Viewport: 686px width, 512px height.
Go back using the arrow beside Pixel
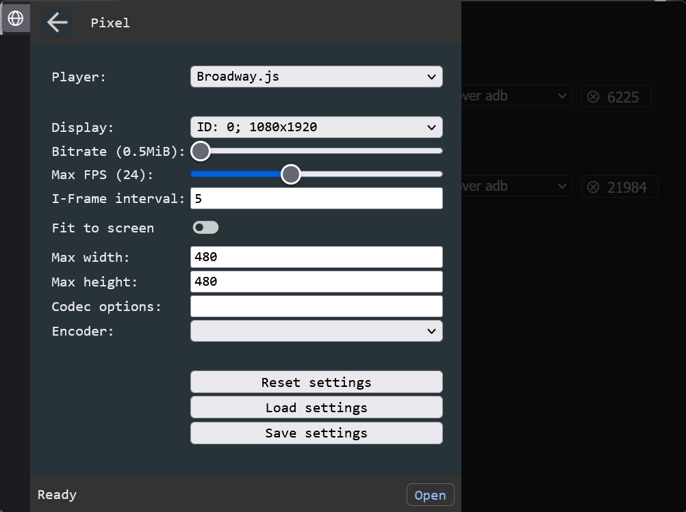[x=58, y=23]
